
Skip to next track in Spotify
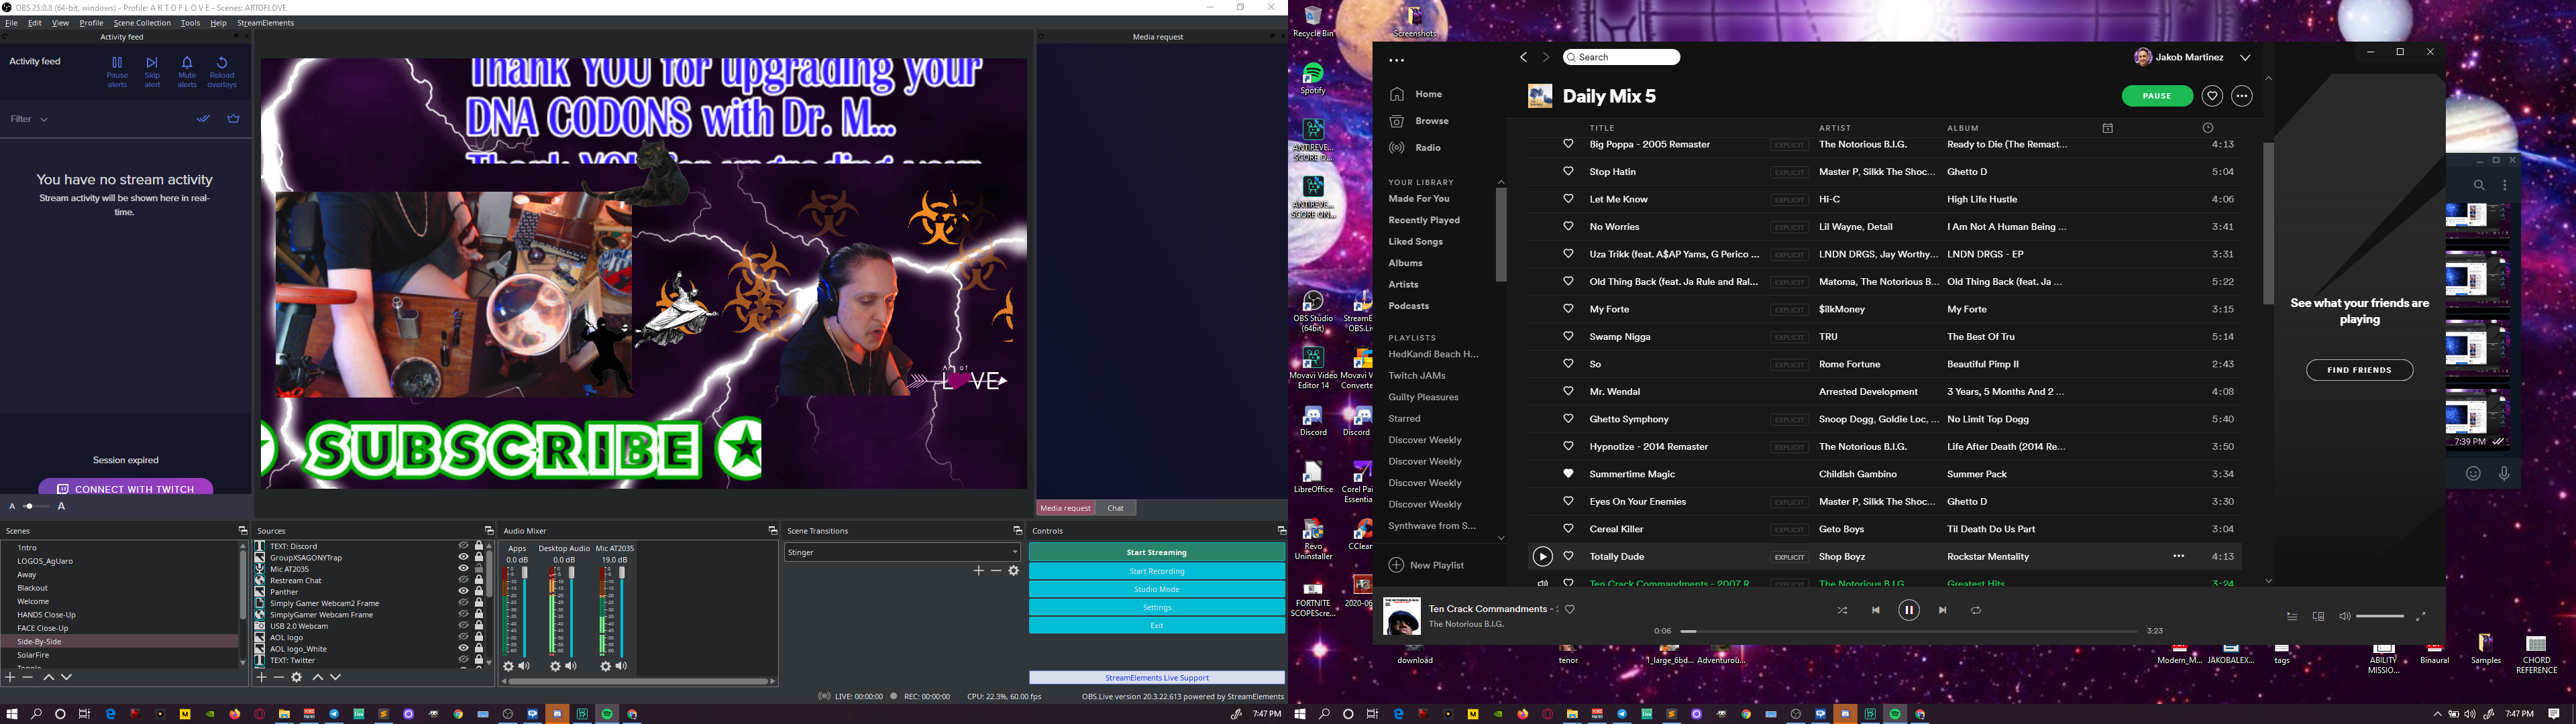point(1942,610)
